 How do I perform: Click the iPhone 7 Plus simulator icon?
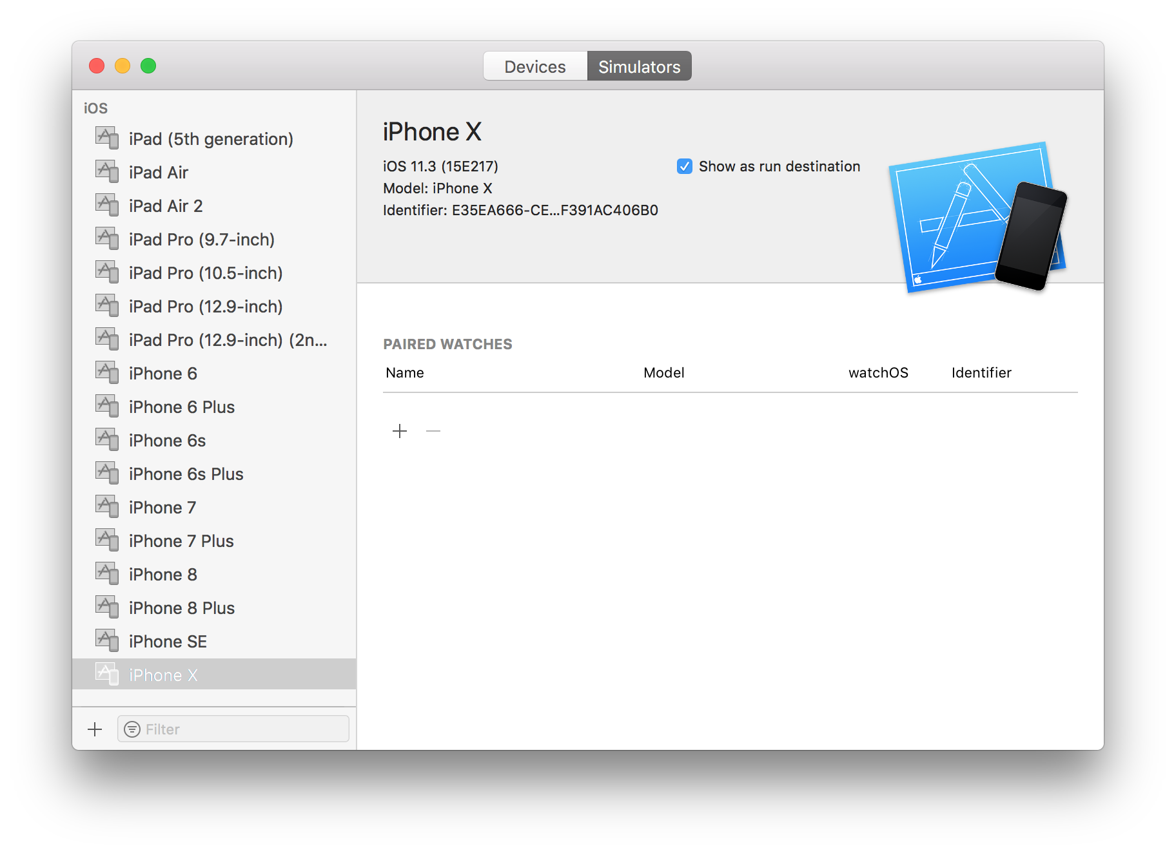[x=107, y=539]
